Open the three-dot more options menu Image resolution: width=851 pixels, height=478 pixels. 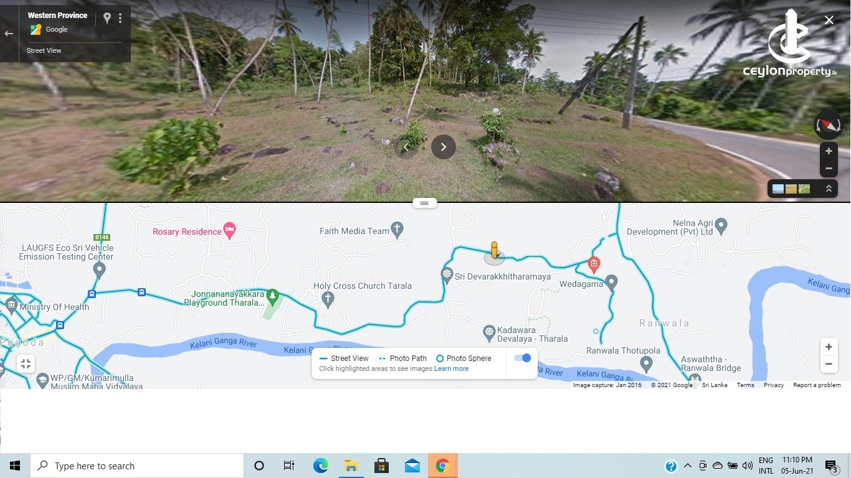pos(120,18)
